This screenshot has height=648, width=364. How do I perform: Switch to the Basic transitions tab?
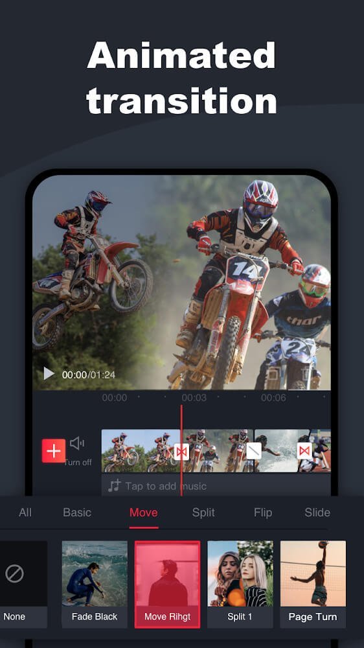pos(77,513)
